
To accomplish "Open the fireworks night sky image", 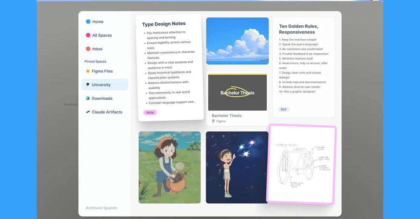I will (x=237, y=167).
